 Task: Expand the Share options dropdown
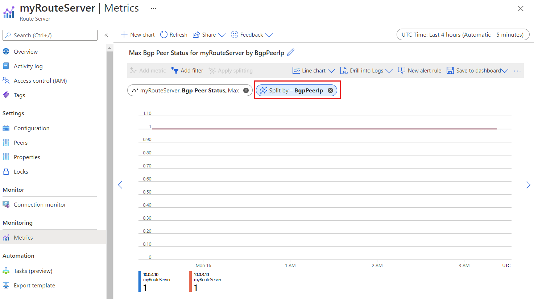click(222, 34)
